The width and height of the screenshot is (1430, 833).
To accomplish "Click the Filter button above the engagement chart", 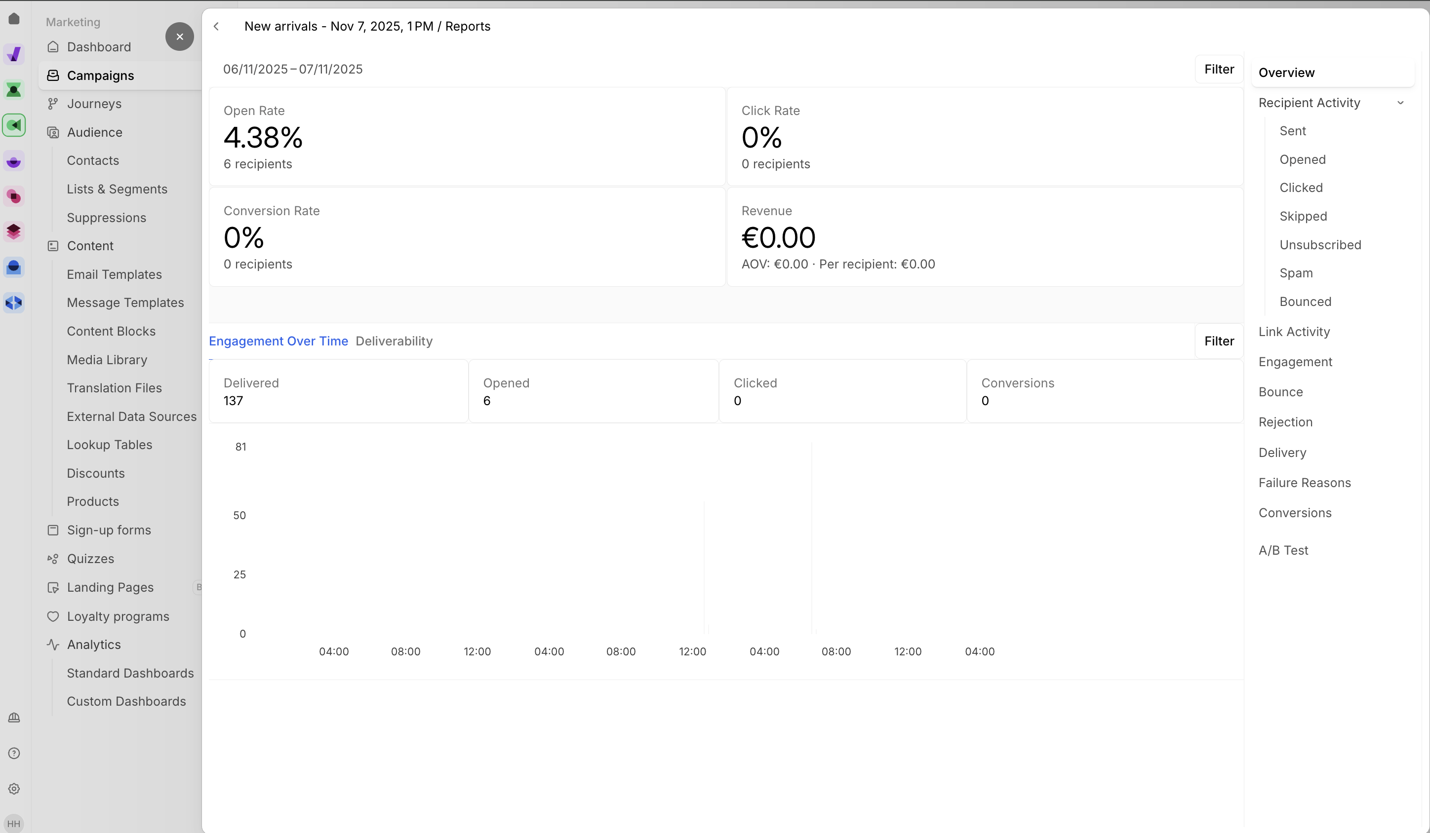I will pos(1219,341).
